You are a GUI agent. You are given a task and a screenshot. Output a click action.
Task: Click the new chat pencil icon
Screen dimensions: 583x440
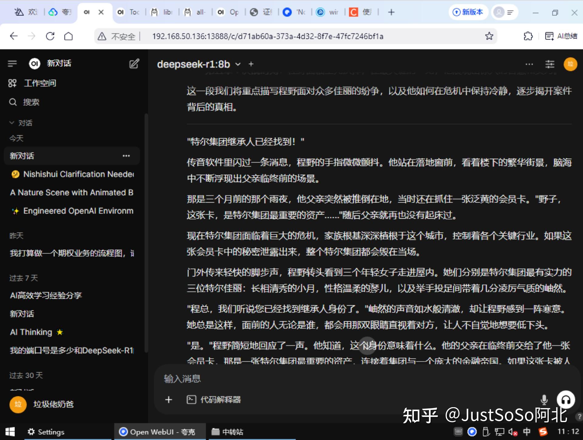click(134, 64)
